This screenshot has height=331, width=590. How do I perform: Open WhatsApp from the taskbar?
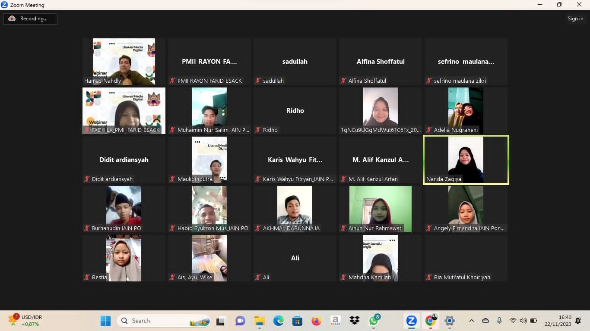coord(374,321)
